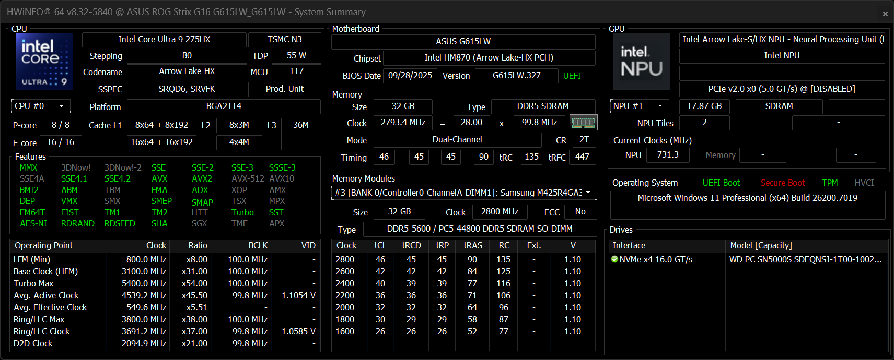Close the System Summary window
The image size is (894, 360).
tap(885, 14)
